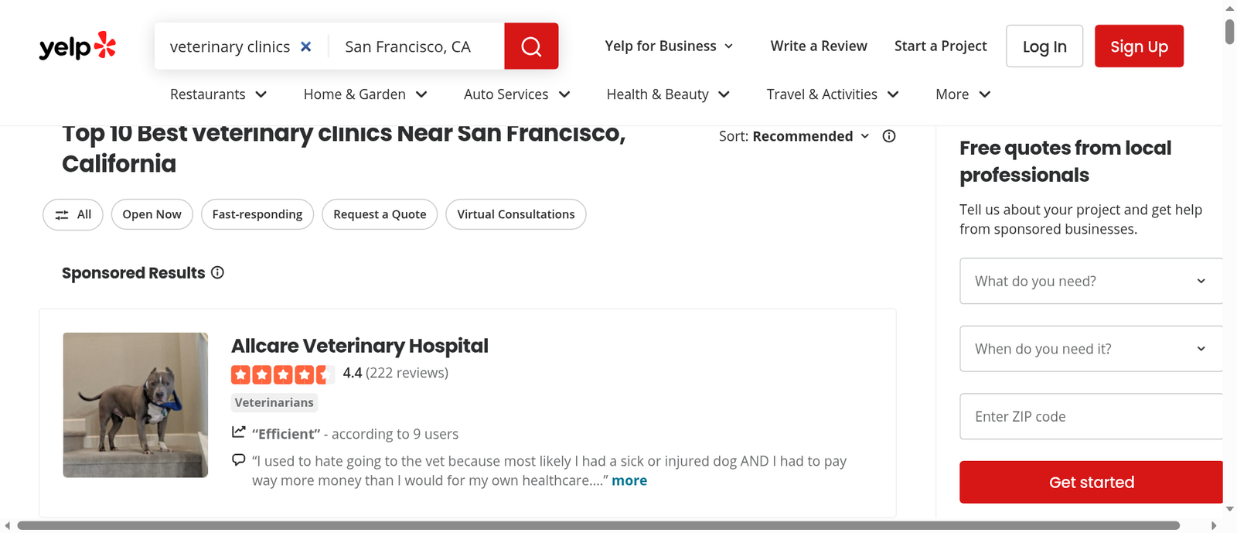Focus the veterinary clinics search field
The height and width of the screenshot is (533, 1237).
(x=230, y=46)
